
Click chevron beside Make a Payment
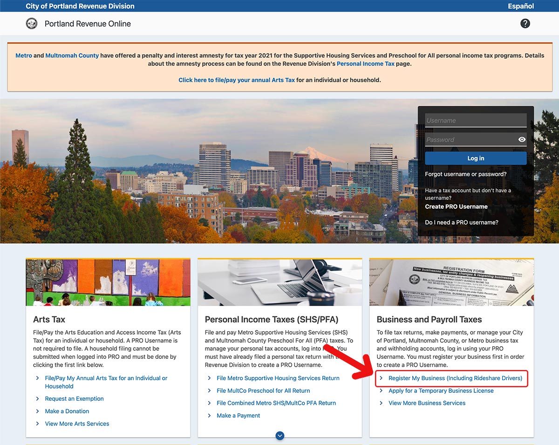pos(210,416)
